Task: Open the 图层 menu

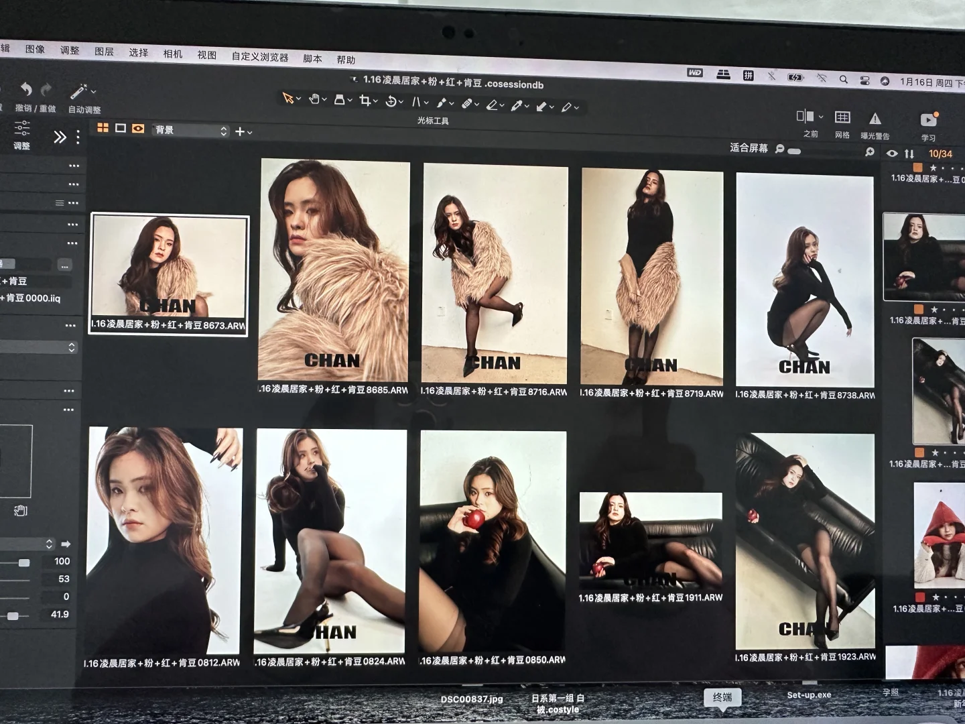Action: click(104, 51)
